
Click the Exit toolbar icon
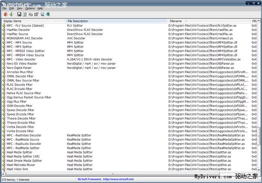click(48, 14)
